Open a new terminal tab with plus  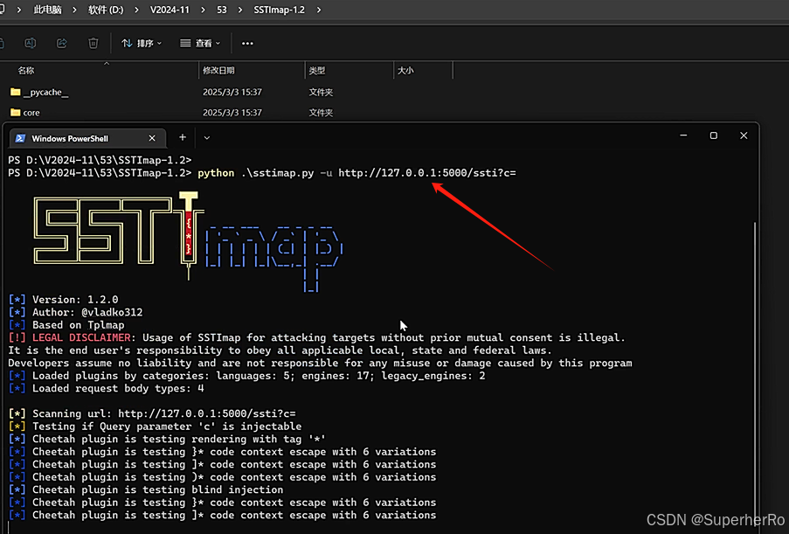coord(182,137)
